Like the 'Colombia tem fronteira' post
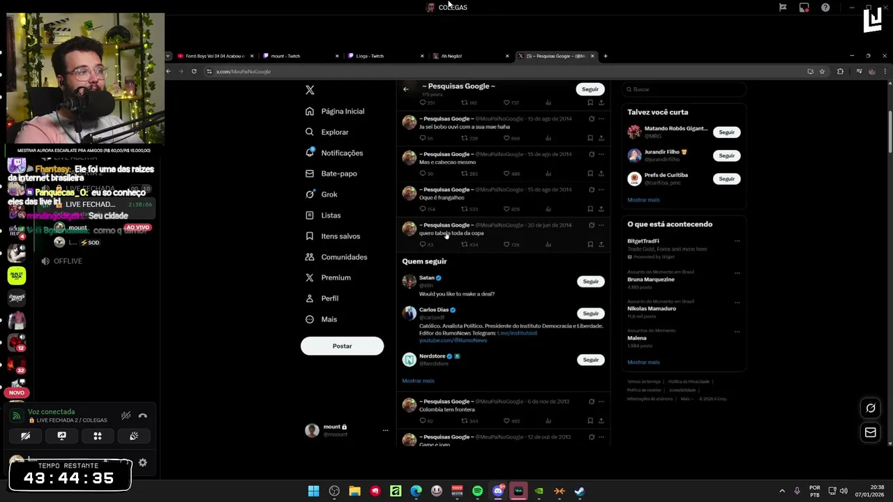893x502 pixels. point(506,421)
